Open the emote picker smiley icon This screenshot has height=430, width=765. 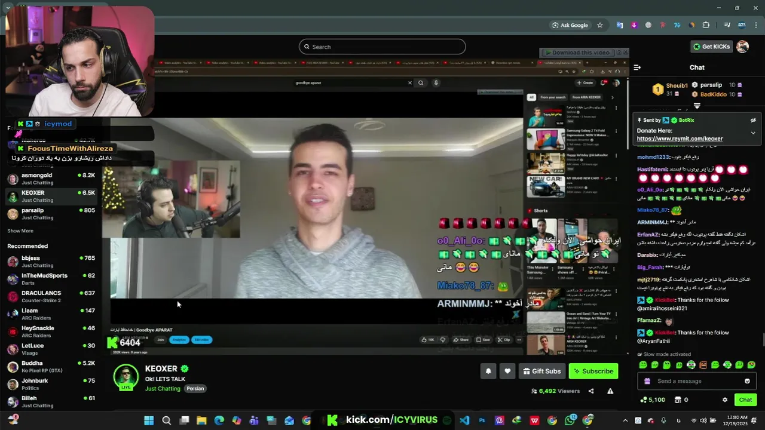[747, 381]
